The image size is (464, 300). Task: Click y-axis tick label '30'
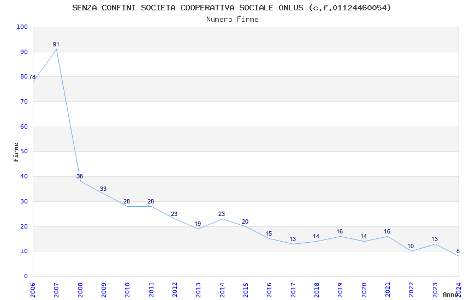[24, 202]
